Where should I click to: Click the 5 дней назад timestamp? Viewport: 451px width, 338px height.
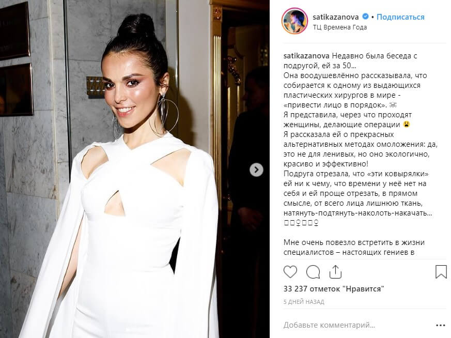[304, 302]
